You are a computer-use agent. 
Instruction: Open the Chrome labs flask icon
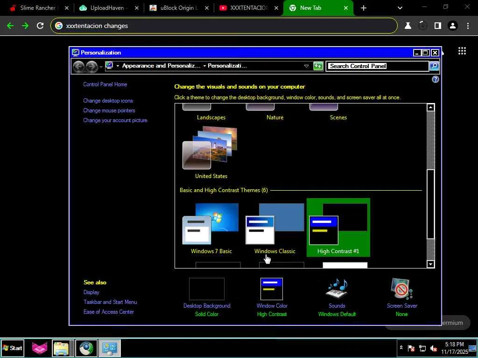[x=408, y=26]
